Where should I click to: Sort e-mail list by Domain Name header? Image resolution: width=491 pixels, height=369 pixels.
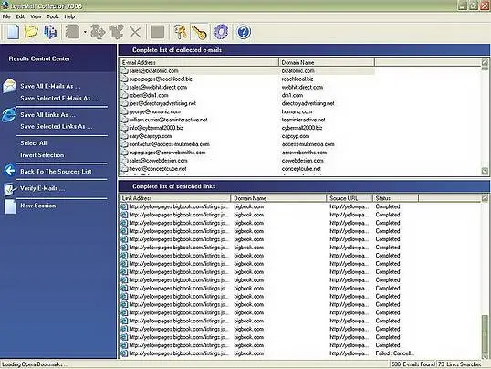327,62
